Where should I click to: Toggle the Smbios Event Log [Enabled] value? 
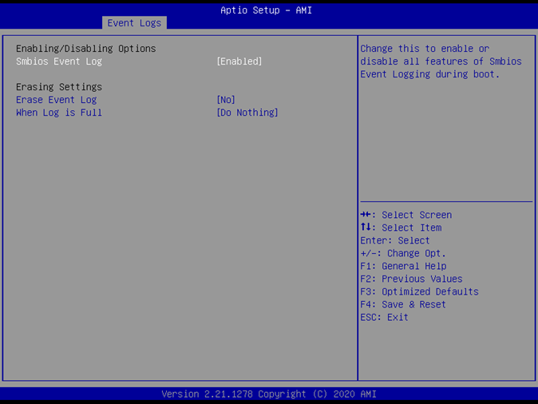coord(239,61)
